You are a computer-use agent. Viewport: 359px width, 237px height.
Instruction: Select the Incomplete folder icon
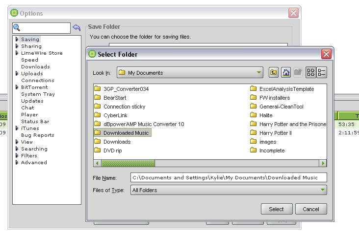[253, 150]
